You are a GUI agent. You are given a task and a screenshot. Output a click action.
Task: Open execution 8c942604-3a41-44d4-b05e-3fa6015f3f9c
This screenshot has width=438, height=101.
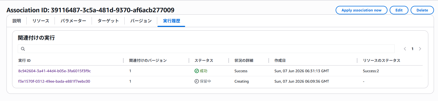point(55,71)
